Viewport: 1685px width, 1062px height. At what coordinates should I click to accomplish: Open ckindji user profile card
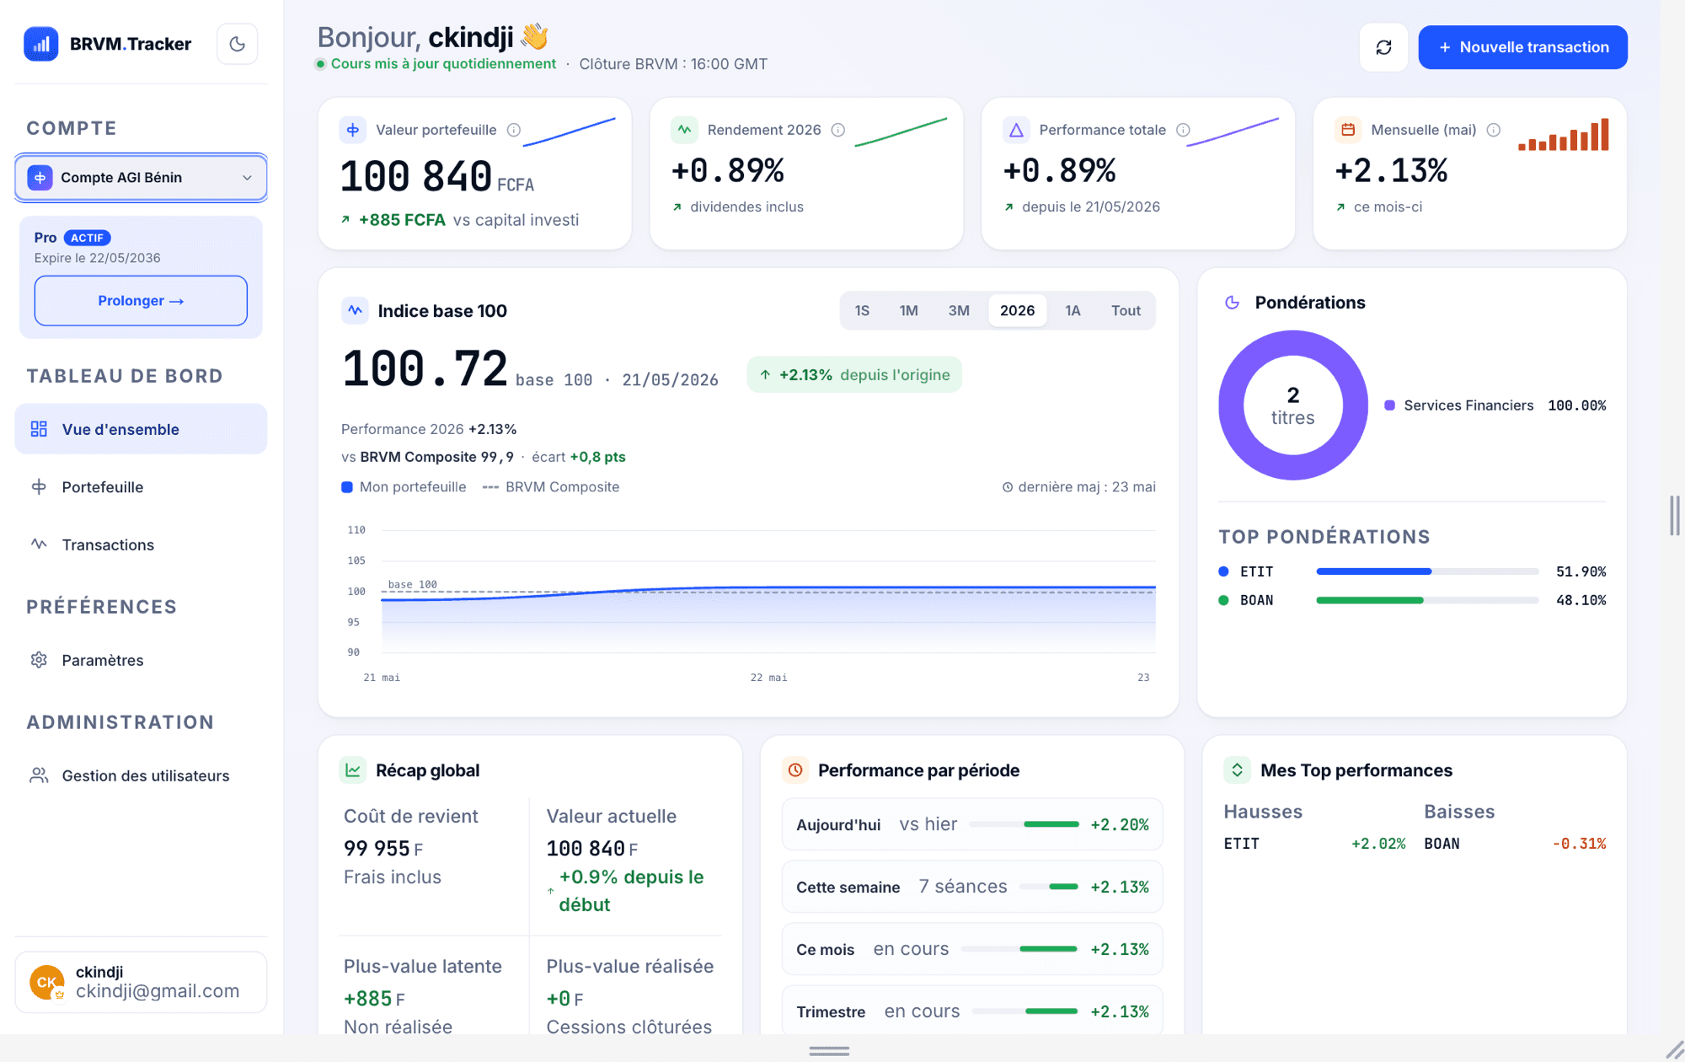coord(141,982)
